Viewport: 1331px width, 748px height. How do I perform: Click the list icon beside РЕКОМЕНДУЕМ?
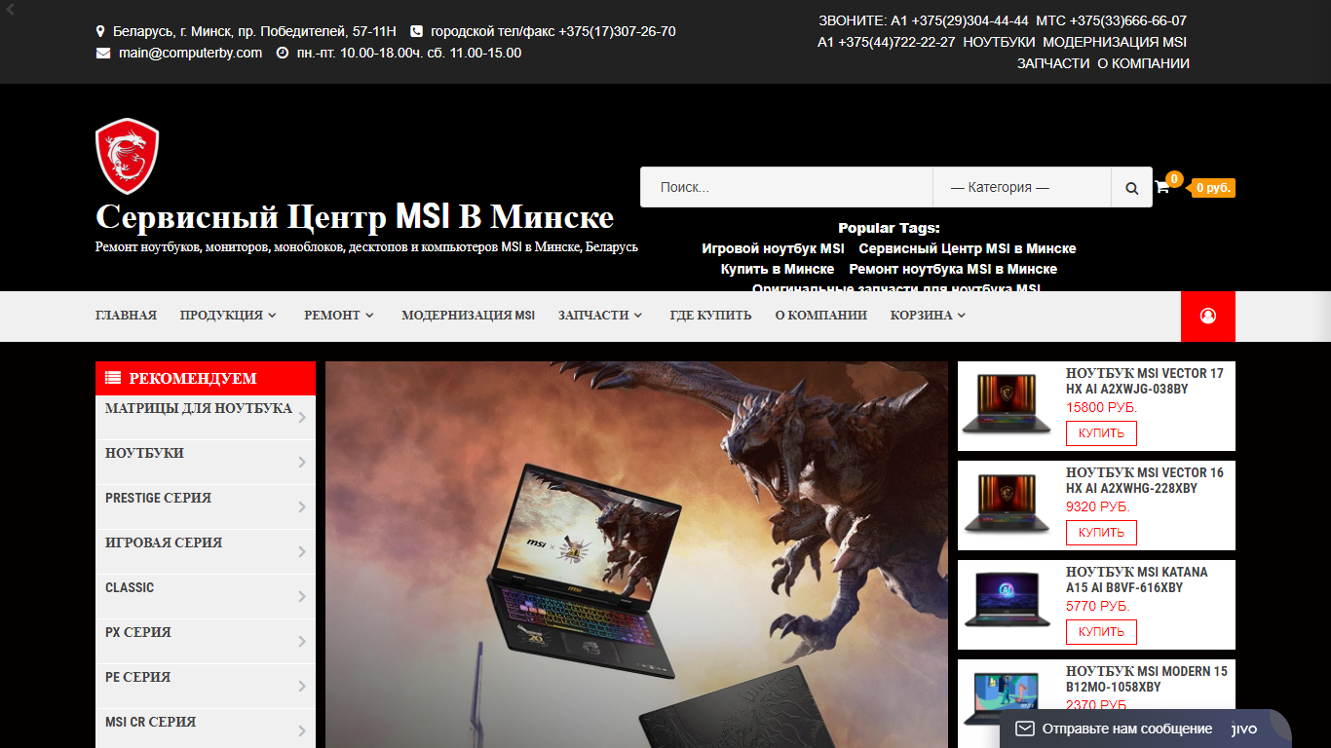pyautogui.click(x=113, y=378)
